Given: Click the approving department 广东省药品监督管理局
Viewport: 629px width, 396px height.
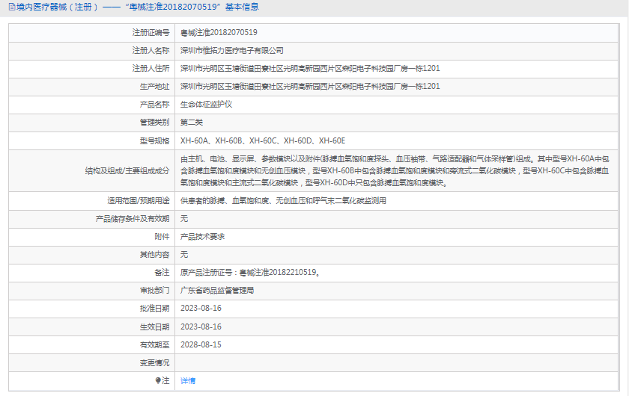Looking at the screenshot, I should pos(216,291).
